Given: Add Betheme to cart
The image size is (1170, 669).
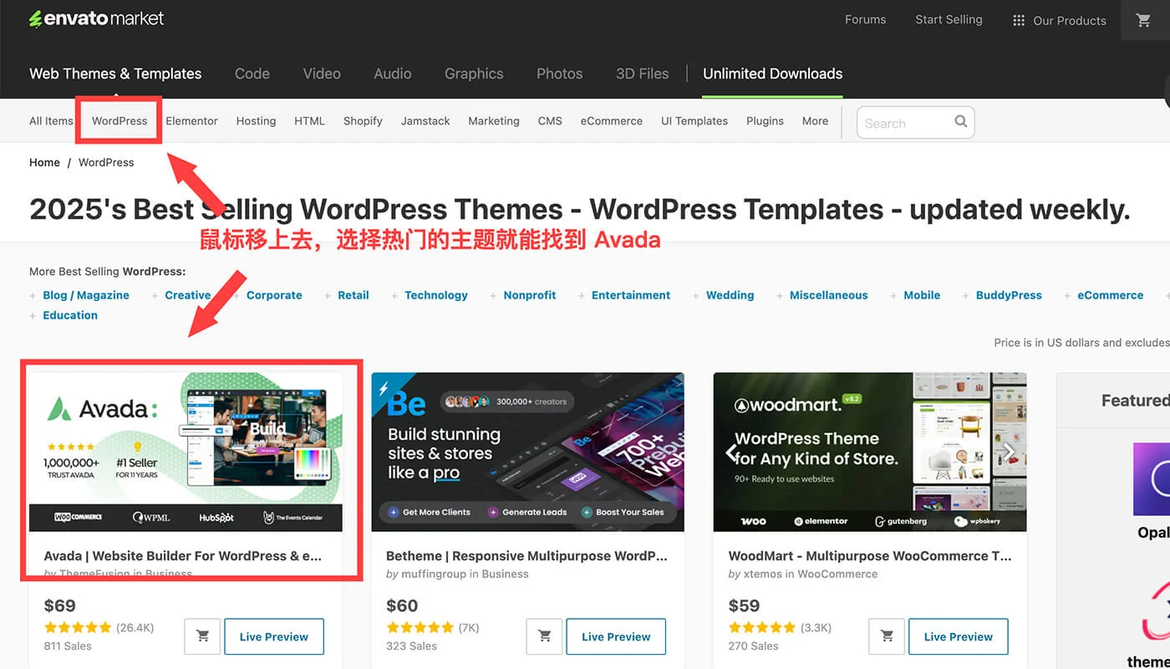Looking at the screenshot, I should (x=545, y=636).
